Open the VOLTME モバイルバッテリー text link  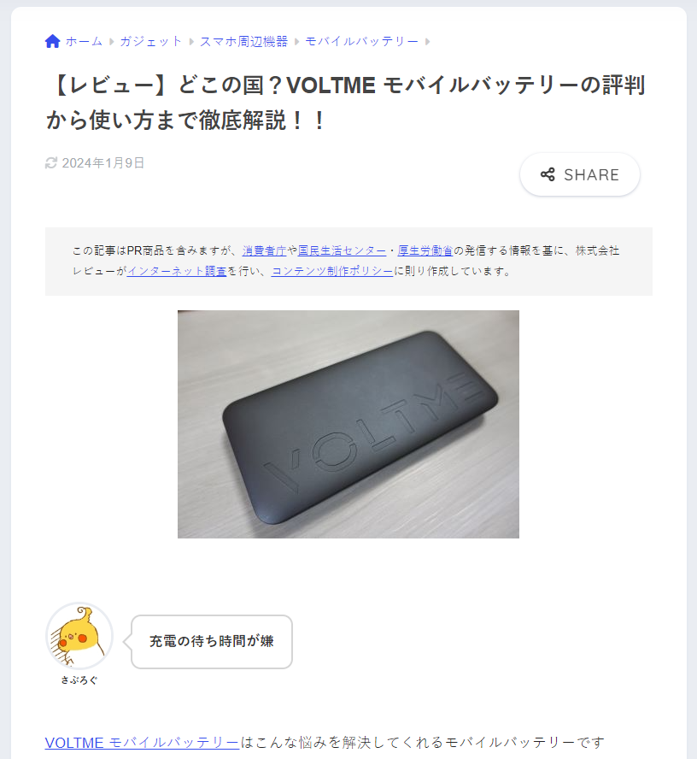[x=142, y=743]
